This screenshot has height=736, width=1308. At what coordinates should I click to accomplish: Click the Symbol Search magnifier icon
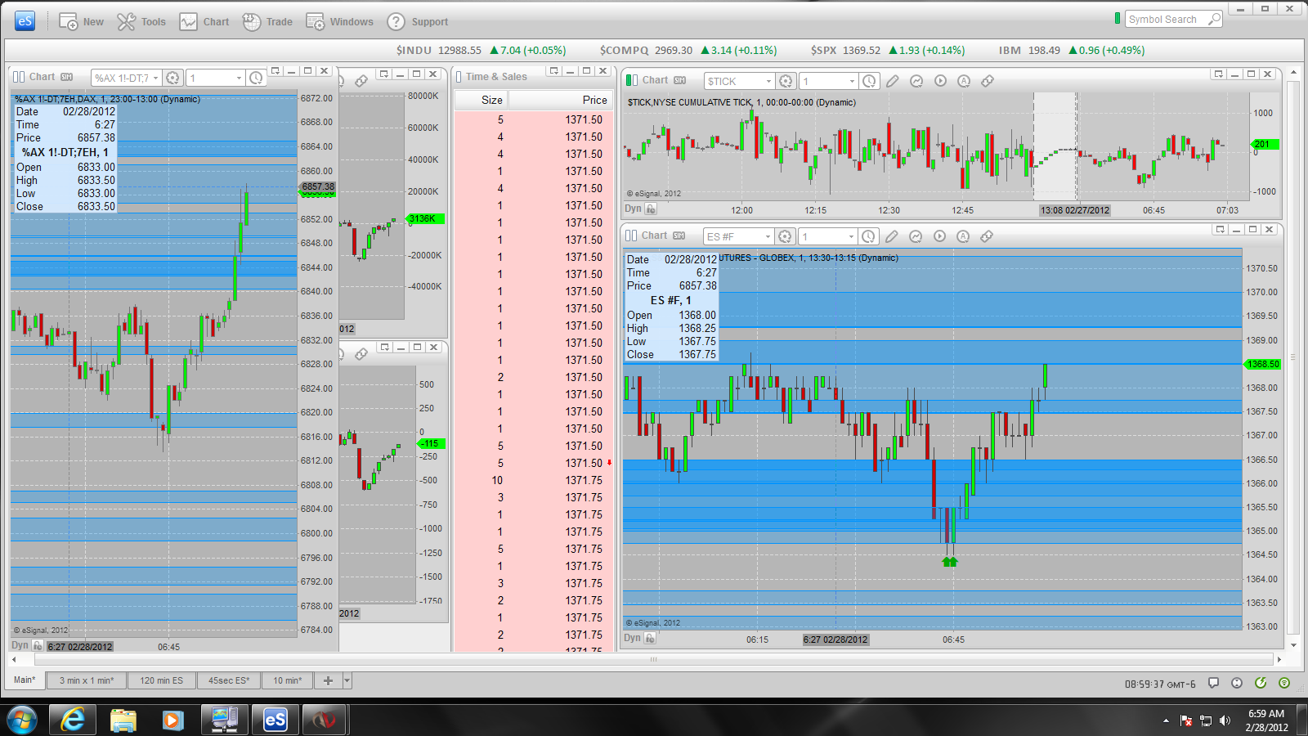1215,19
